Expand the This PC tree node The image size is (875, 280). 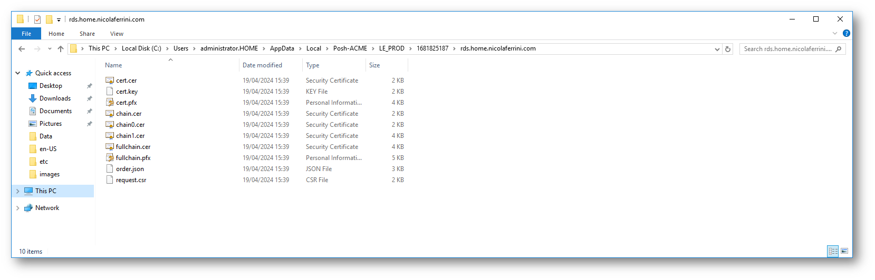18,191
